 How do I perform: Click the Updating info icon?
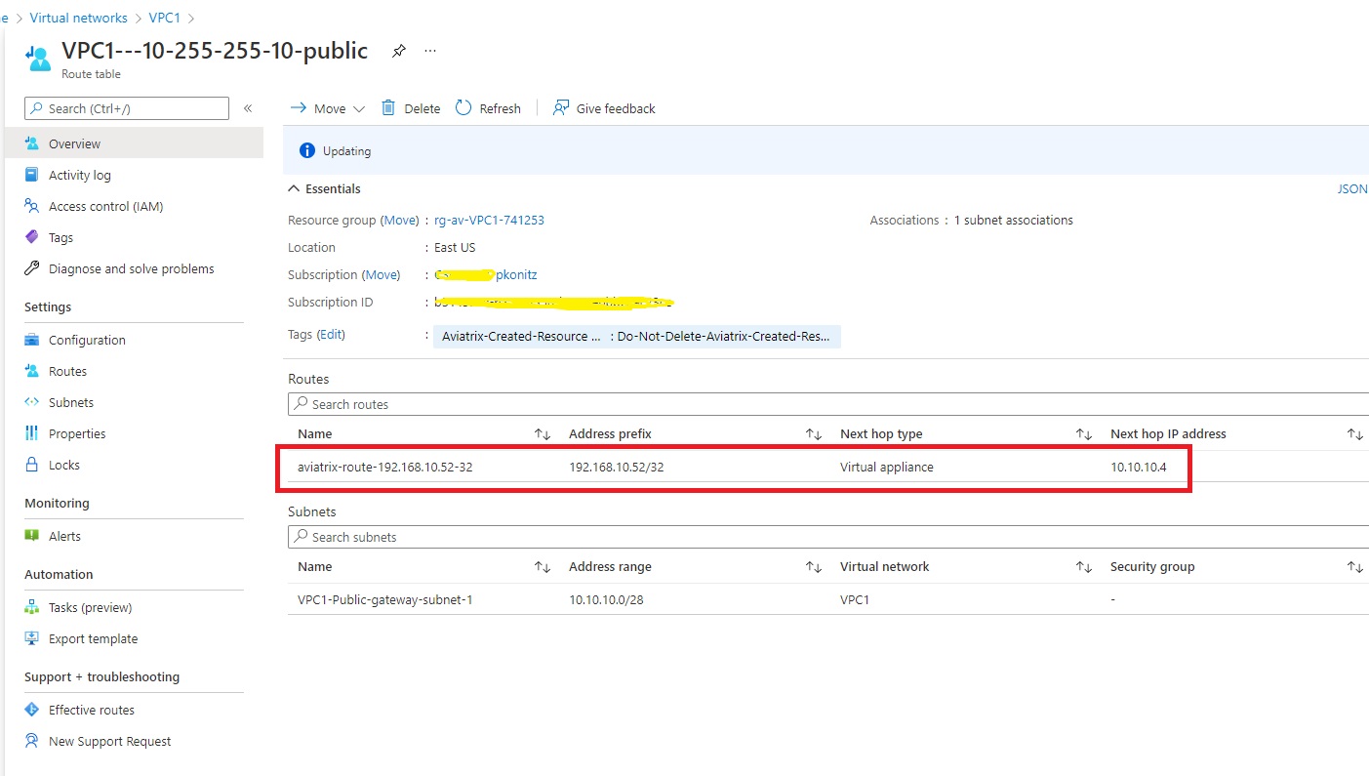click(x=307, y=151)
